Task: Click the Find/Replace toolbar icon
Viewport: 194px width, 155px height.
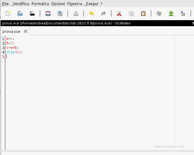Action: click(159, 14)
